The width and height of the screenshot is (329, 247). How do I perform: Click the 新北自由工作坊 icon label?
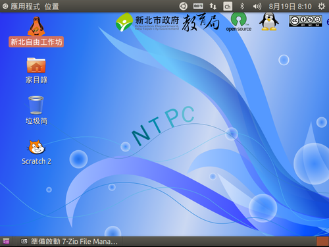coord(36,42)
